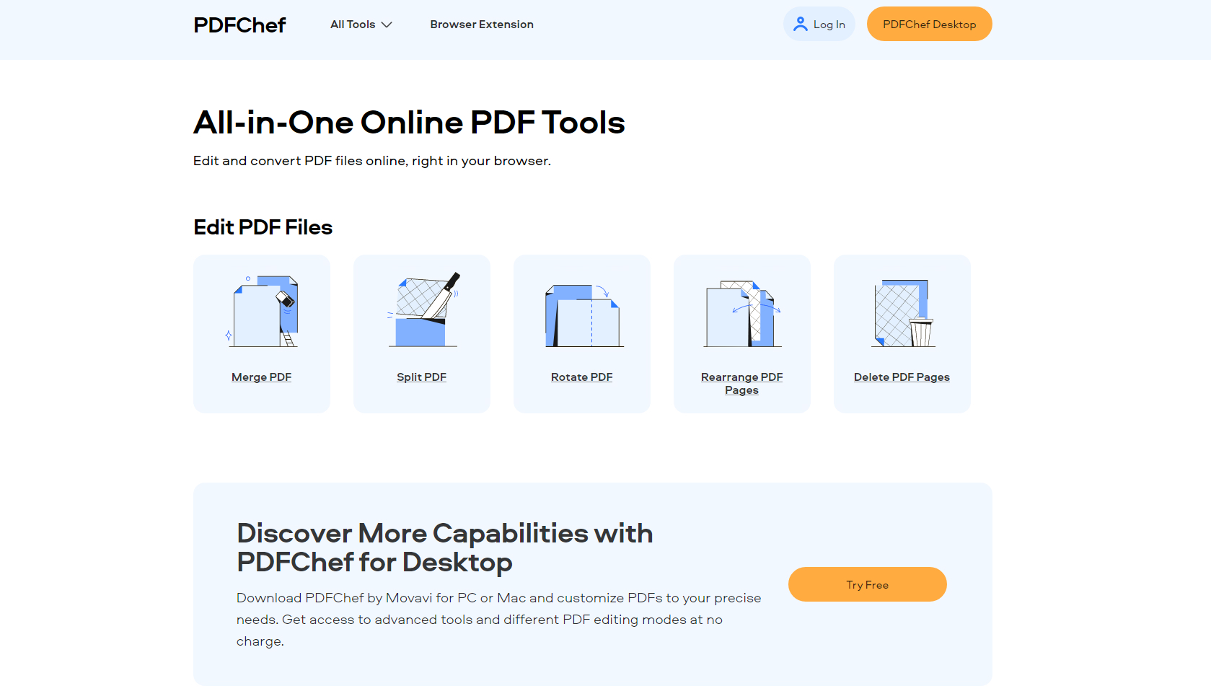This screenshot has width=1211, height=699.
Task: Click the 'All-in-One Online PDF Tools' heading
Action: point(409,123)
